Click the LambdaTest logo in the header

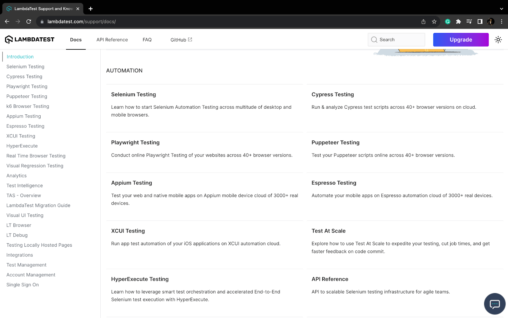click(x=30, y=39)
